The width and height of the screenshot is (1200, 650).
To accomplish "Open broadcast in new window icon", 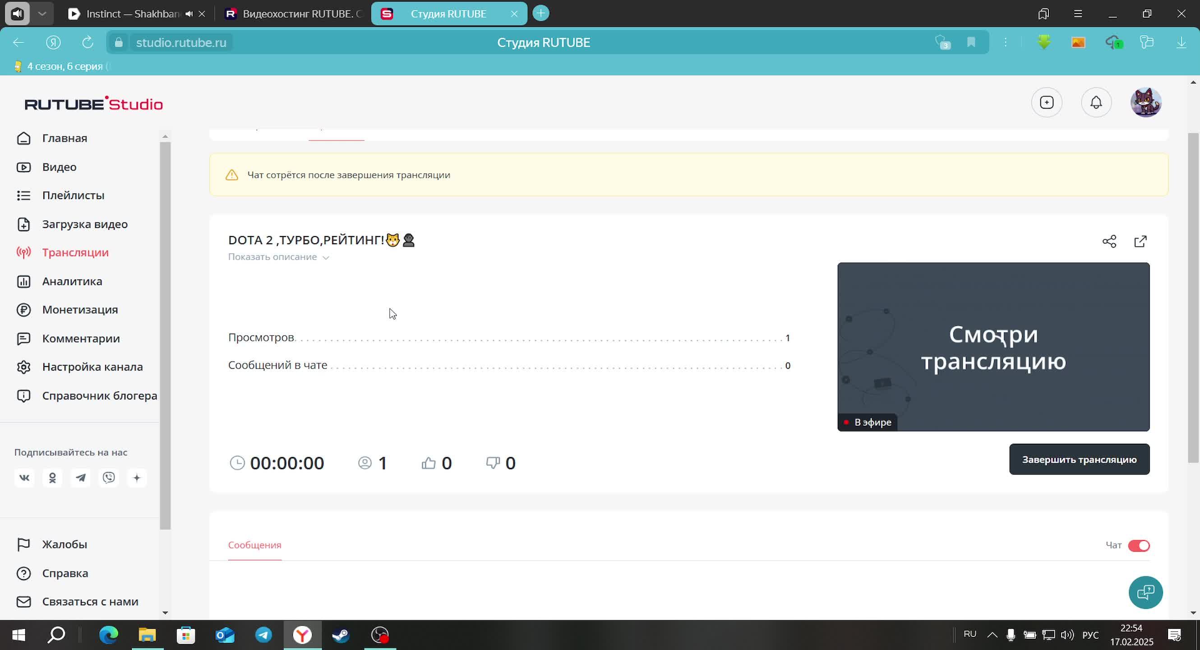I will click(1140, 241).
